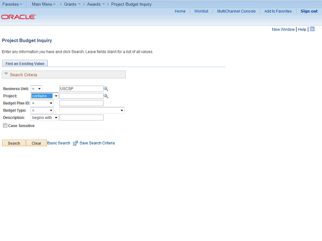Open the Favorites menu
This screenshot has height=241, width=322.
(x=12, y=4)
